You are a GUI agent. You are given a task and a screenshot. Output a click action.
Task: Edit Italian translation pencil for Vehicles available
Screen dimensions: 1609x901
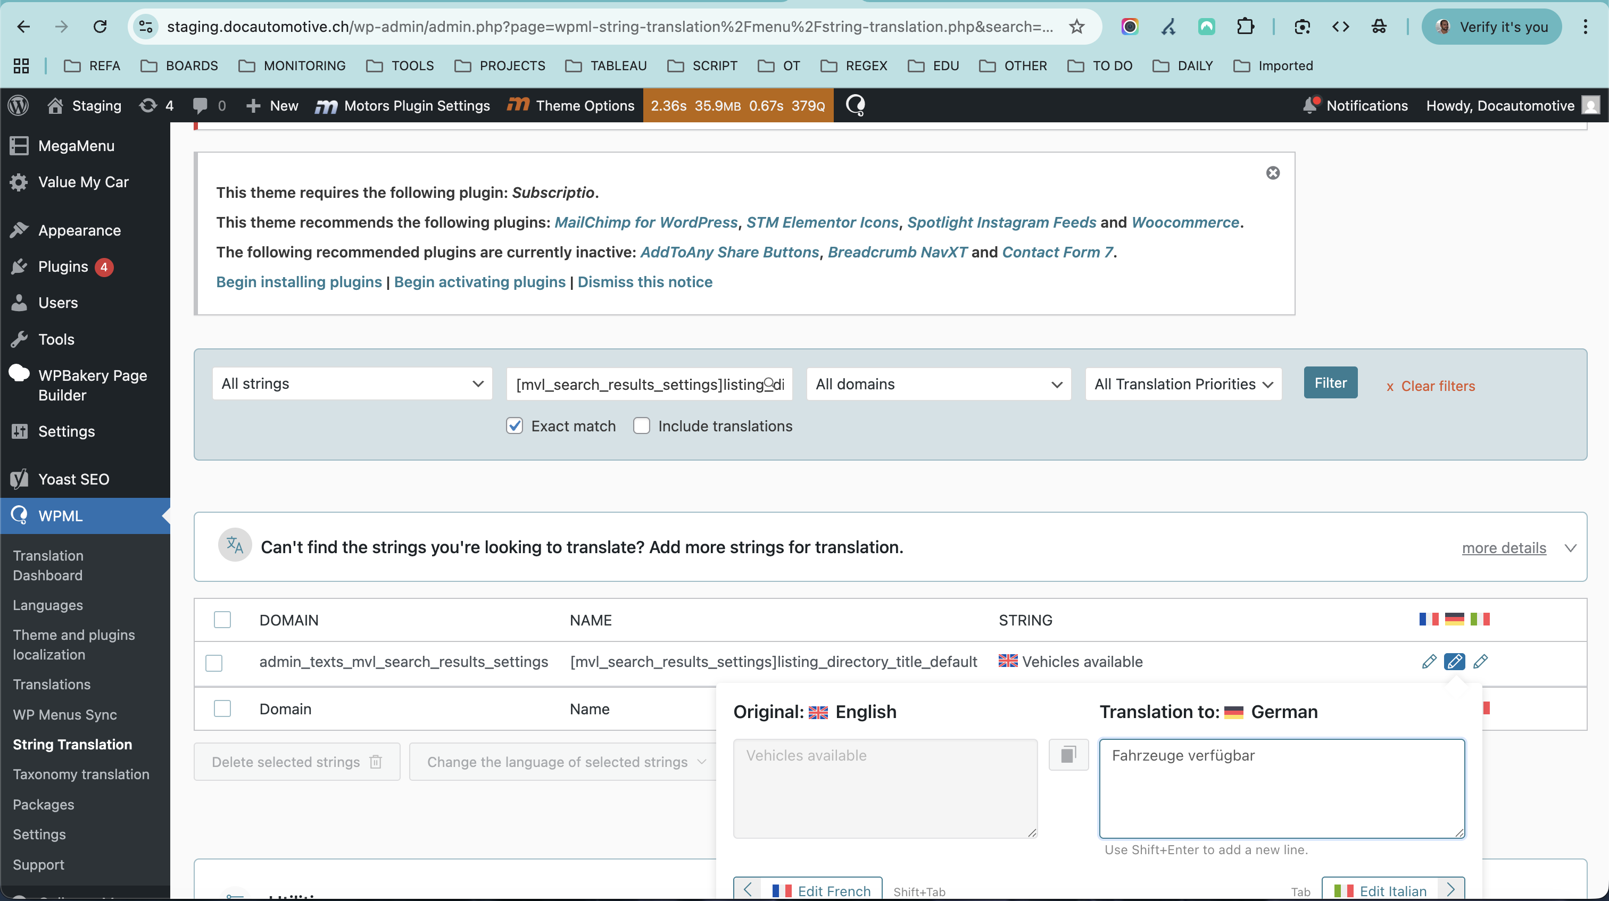(1480, 661)
